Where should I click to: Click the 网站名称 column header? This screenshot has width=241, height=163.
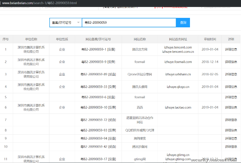tap(140, 39)
